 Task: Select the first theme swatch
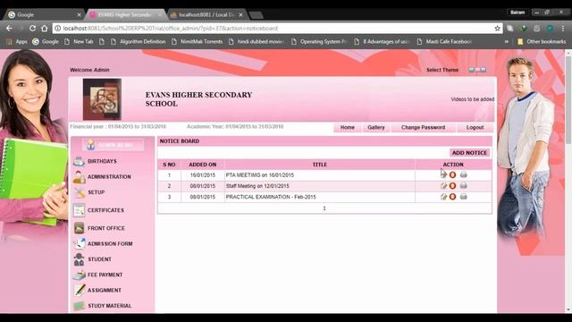472,70
